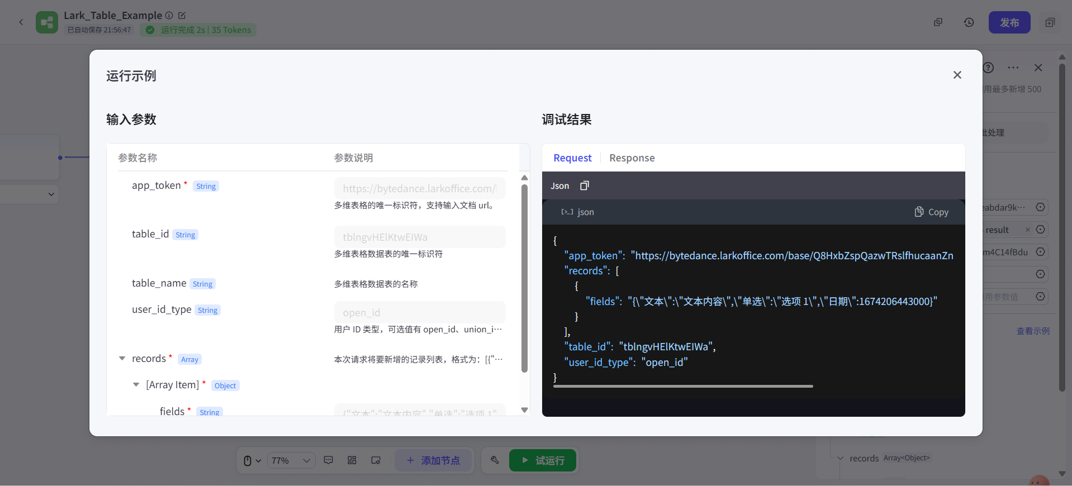1072x486 pixels.
Task: Collapse the [Array Item] row
Action: [136, 385]
